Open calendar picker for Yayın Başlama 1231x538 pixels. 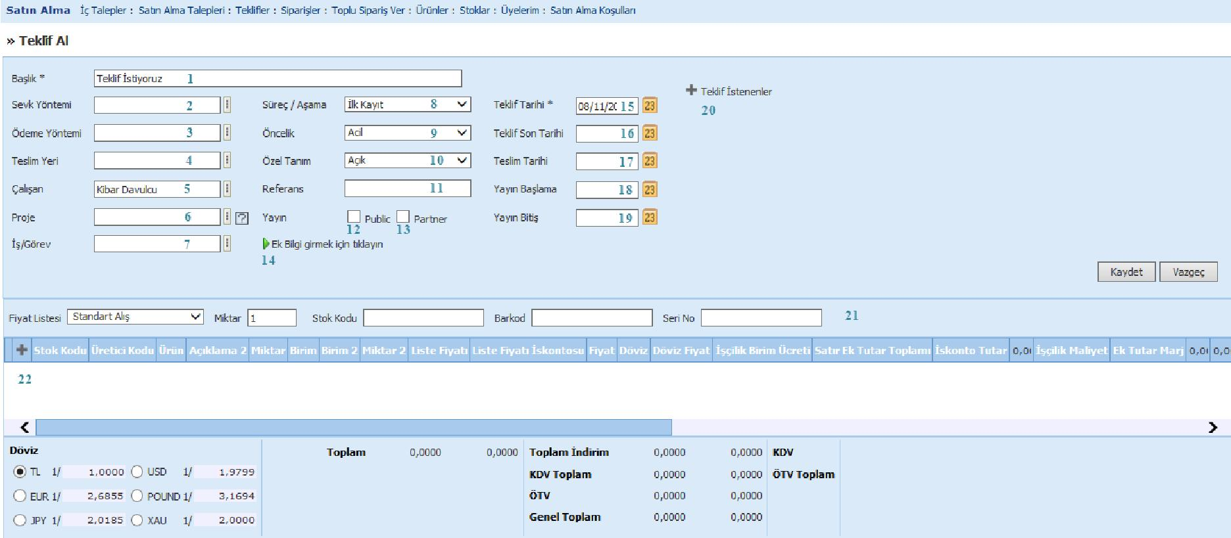point(650,189)
